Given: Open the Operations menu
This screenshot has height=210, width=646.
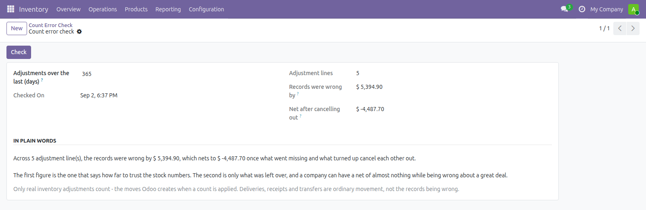Looking at the screenshot, I should pos(103,9).
